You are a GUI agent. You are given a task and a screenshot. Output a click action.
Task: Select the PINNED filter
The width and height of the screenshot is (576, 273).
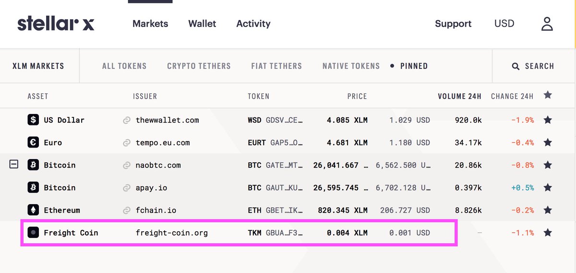click(x=414, y=66)
